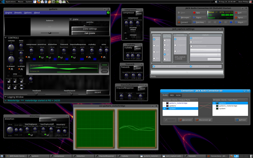Screen dimensions: 253x158
Task: Click the blue box under distortion in CONTROLS
Action: coord(55,59)
